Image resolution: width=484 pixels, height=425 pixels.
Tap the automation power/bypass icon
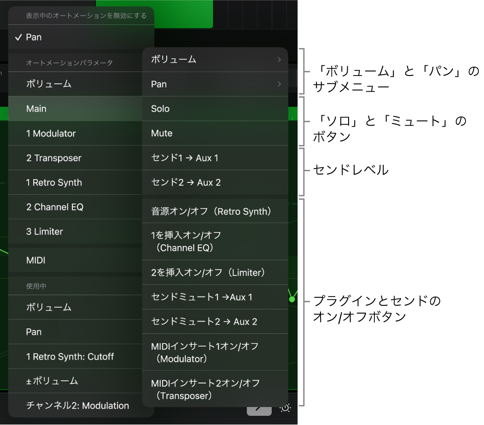coord(285,408)
